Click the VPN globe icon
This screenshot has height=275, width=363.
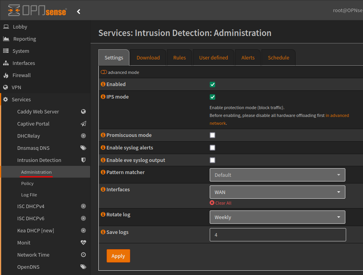5,87
